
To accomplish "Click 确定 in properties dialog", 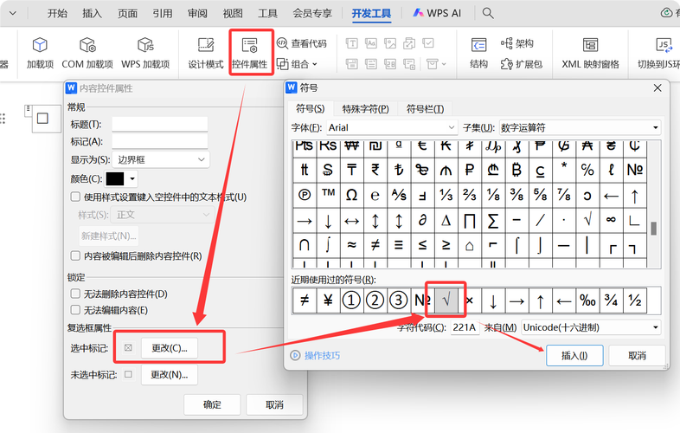I will click(212, 404).
